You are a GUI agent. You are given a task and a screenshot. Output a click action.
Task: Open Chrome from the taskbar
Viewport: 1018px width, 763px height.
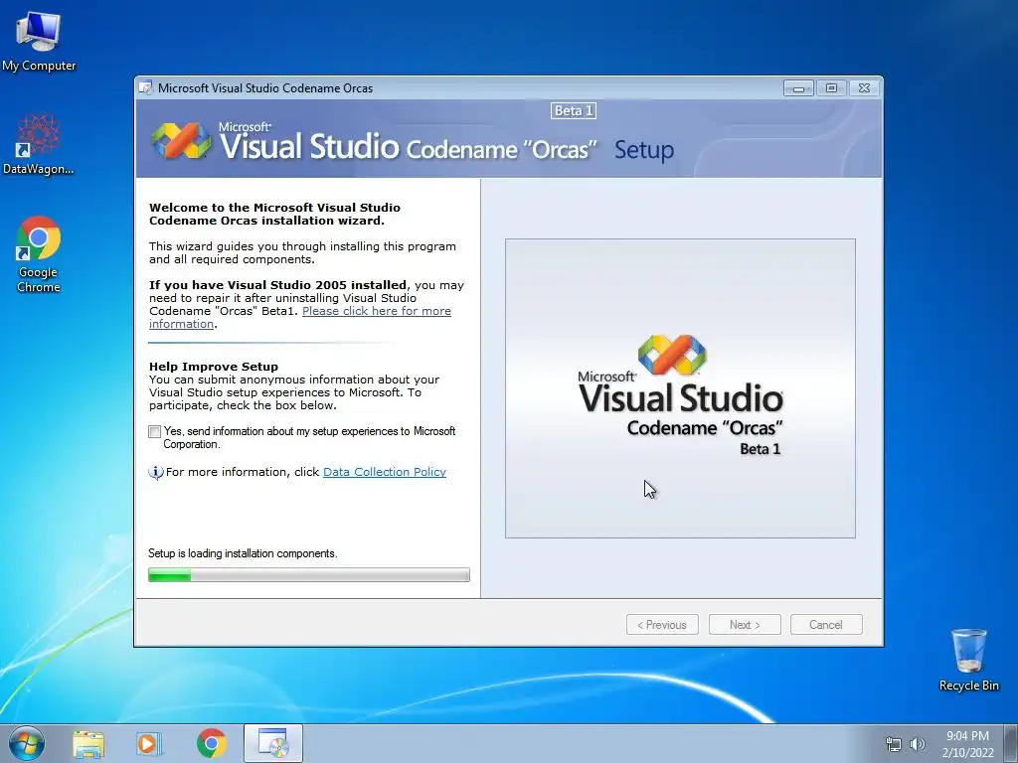pyautogui.click(x=211, y=744)
